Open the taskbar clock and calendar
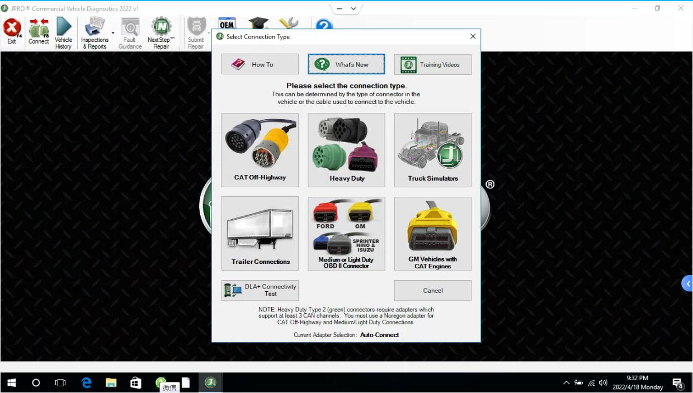 tap(638, 383)
